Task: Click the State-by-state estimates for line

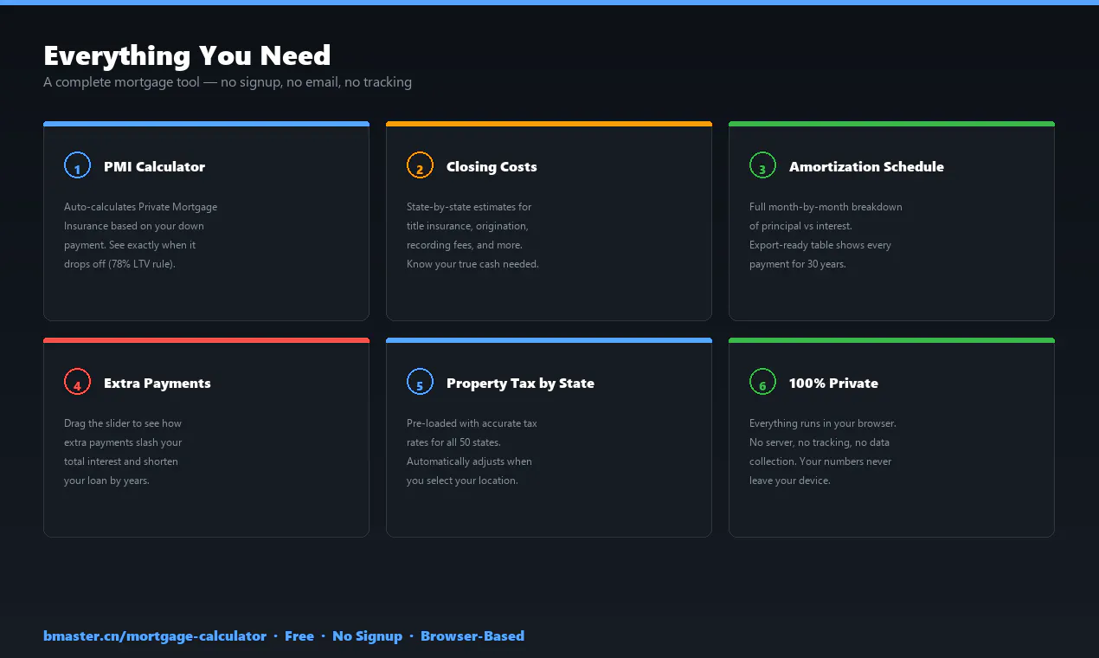Action: [x=469, y=207]
